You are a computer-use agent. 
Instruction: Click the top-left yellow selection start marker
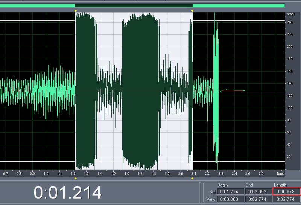[76, 11]
